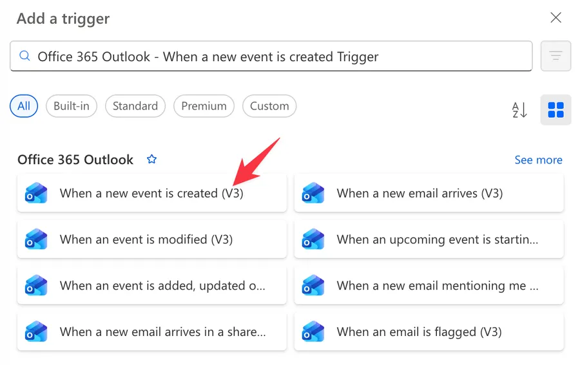Filter by Standard connectors
The width and height of the screenshot is (580, 365).
pyautogui.click(x=135, y=106)
